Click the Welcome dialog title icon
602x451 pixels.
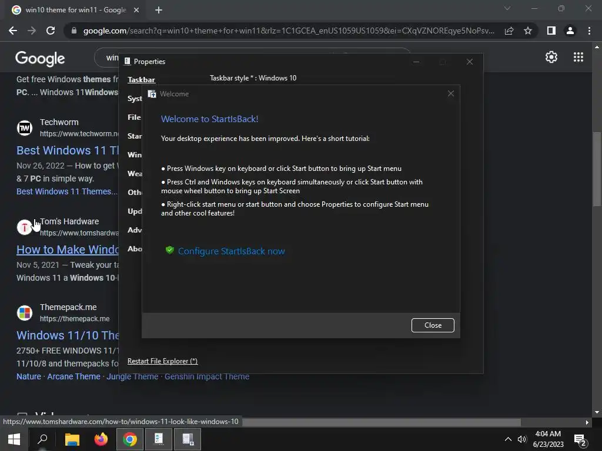point(152,94)
